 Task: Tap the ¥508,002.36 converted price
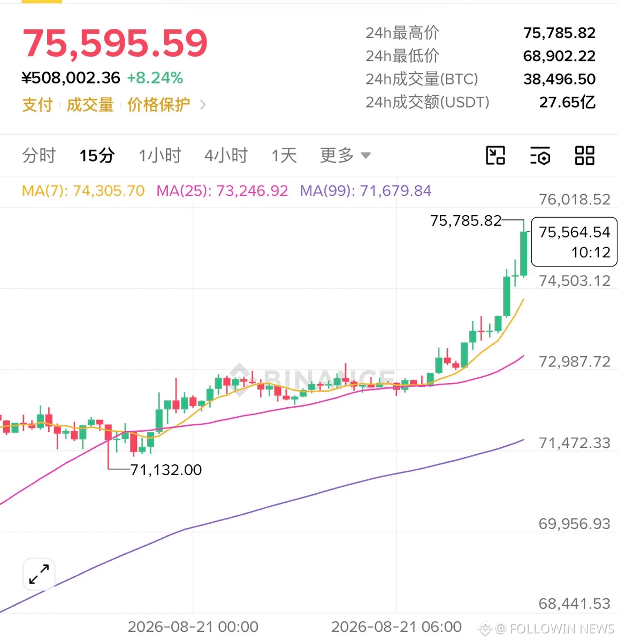coord(71,78)
